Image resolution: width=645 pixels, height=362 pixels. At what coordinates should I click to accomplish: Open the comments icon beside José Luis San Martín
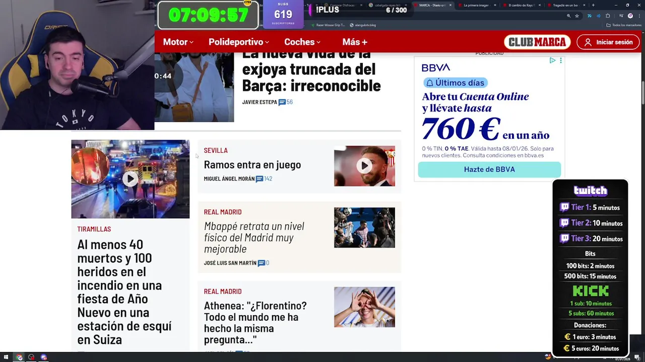coord(261,263)
